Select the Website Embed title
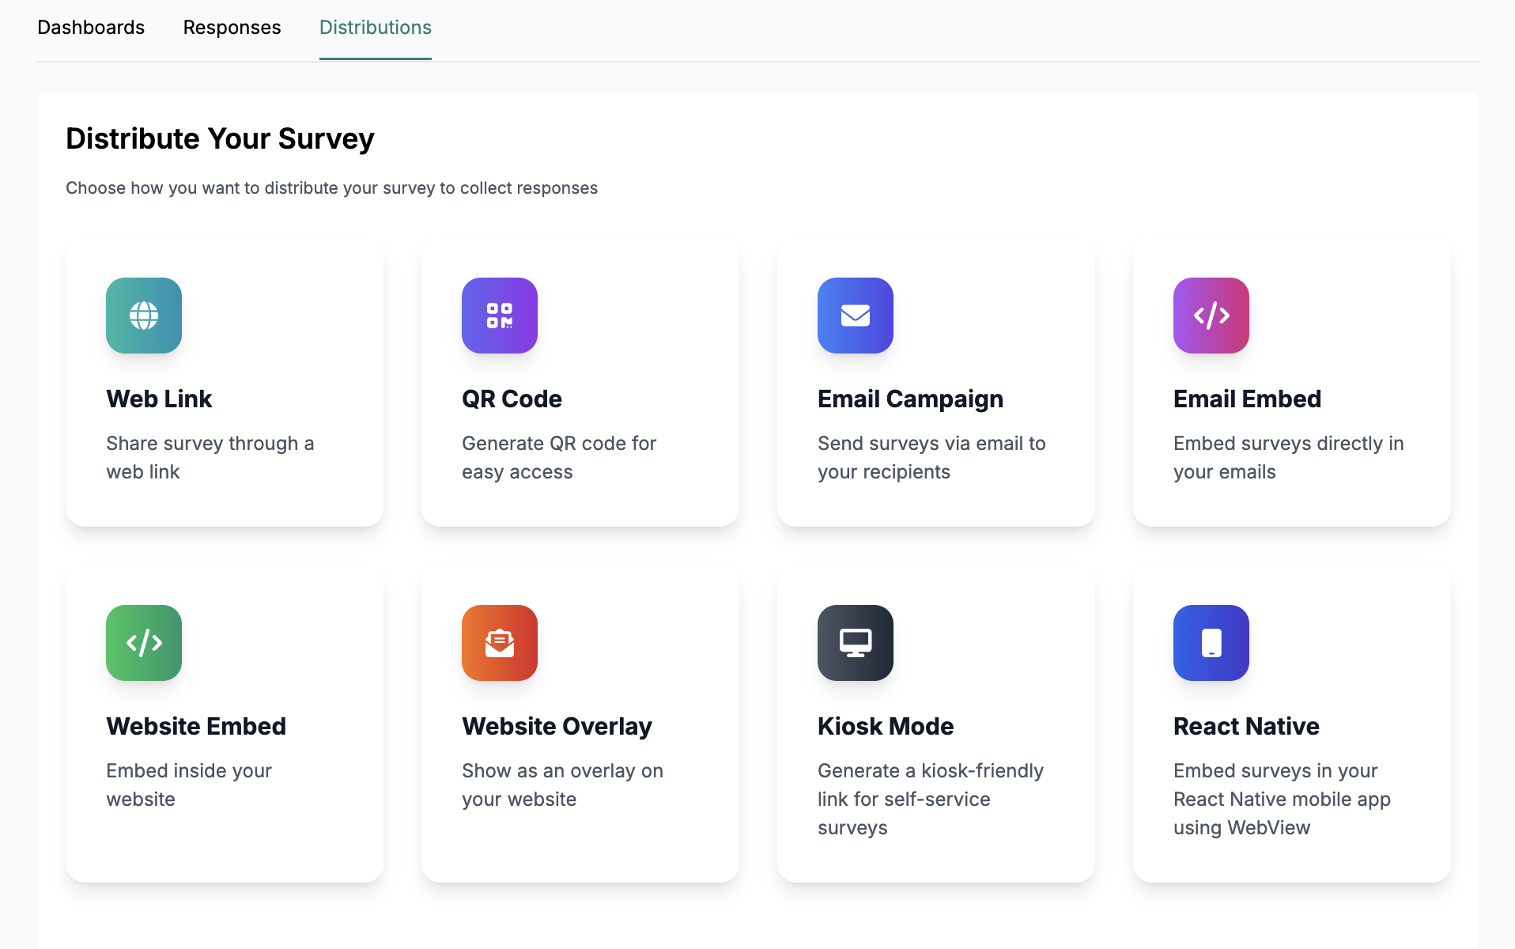 point(196,726)
